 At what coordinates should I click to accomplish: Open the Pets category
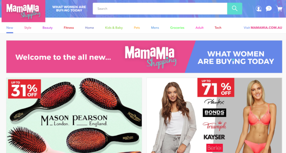137,28
